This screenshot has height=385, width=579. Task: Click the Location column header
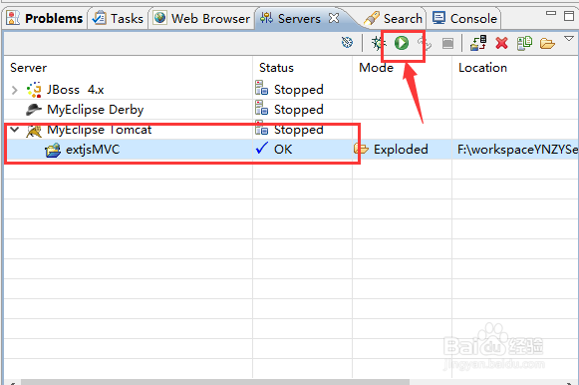(x=482, y=68)
